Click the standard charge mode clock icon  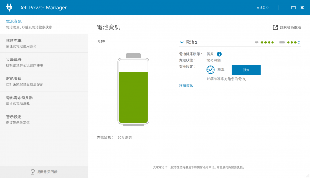tap(211, 70)
